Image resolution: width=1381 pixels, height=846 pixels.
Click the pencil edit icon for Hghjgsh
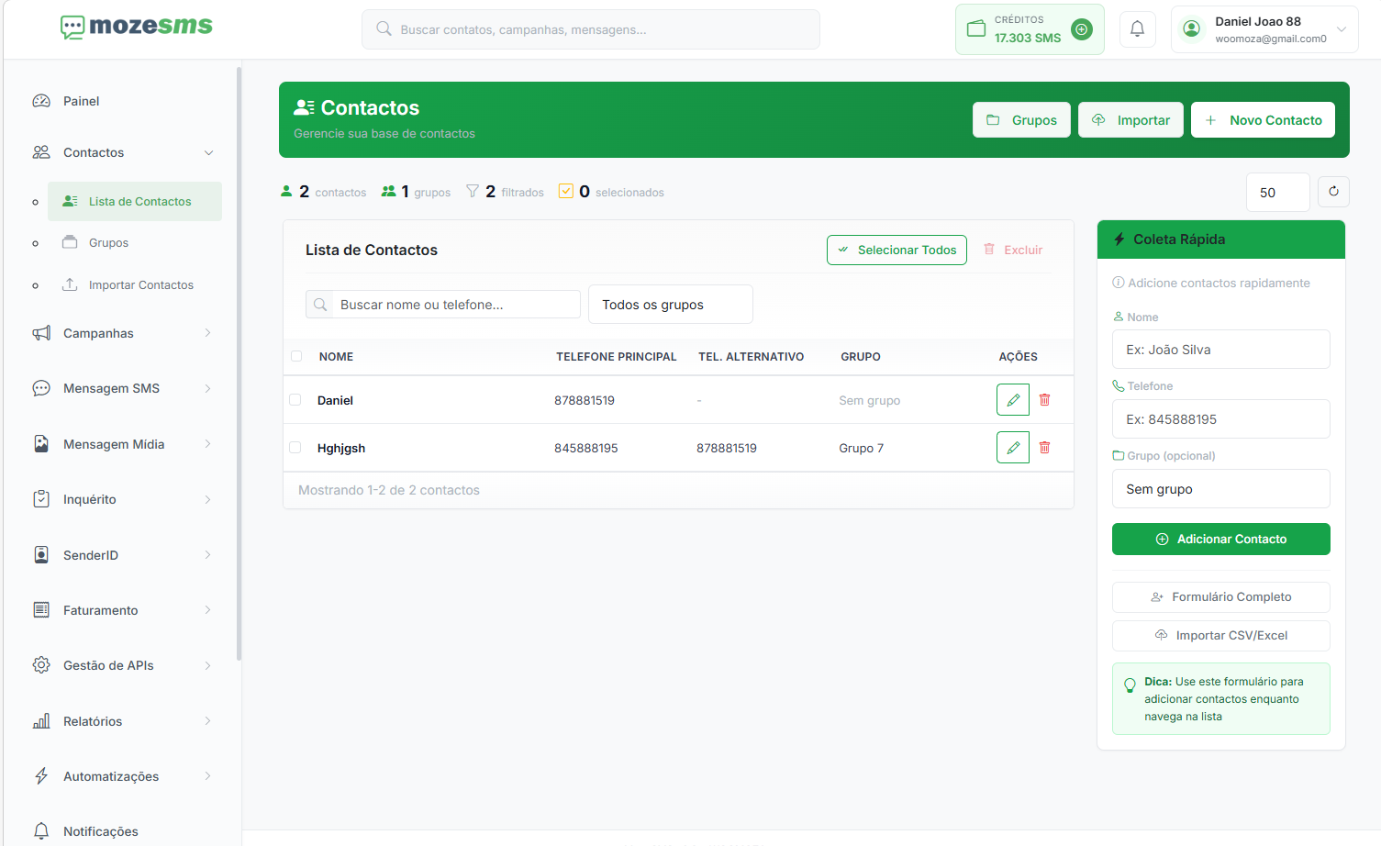coord(1012,448)
